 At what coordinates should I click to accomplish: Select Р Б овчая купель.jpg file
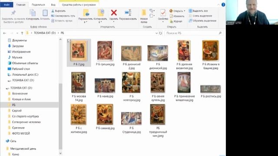(158, 87)
